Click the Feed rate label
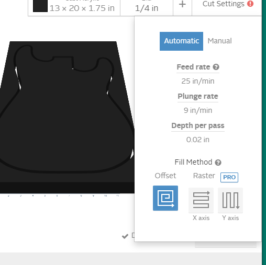The height and width of the screenshot is (265, 266). [193, 67]
